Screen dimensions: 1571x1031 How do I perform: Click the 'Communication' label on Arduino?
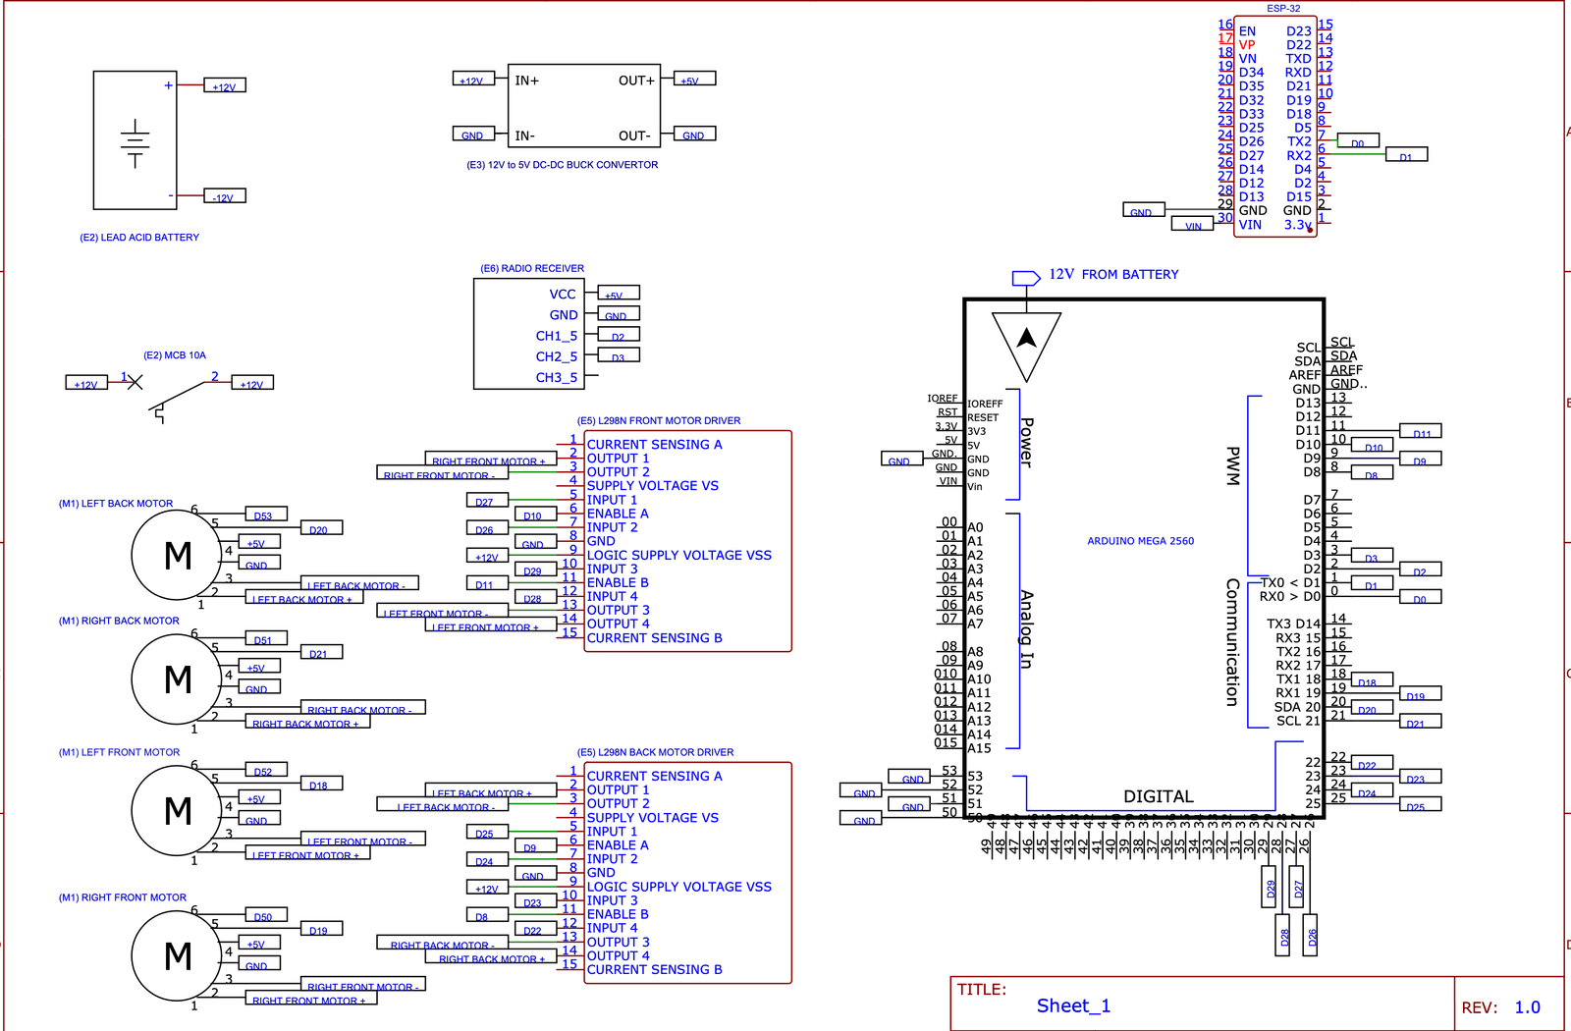coord(1232,642)
